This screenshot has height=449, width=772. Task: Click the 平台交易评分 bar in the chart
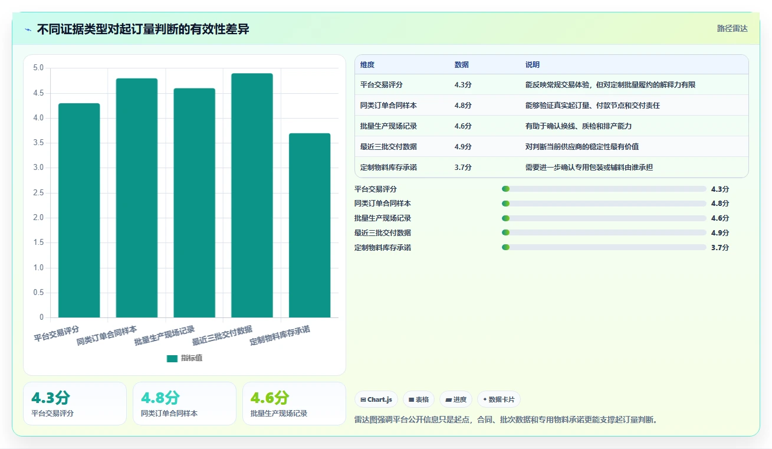(79, 210)
